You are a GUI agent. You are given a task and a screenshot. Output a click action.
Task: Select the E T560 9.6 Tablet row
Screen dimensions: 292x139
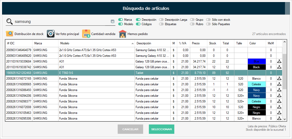click(x=144, y=73)
